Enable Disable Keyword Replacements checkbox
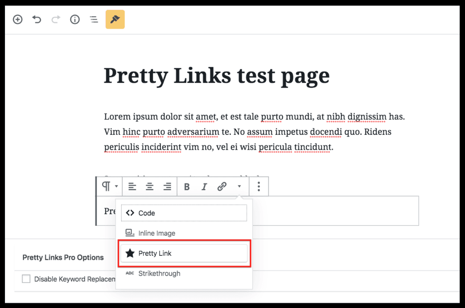The width and height of the screenshot is (465, 308). tap(26, 279)
